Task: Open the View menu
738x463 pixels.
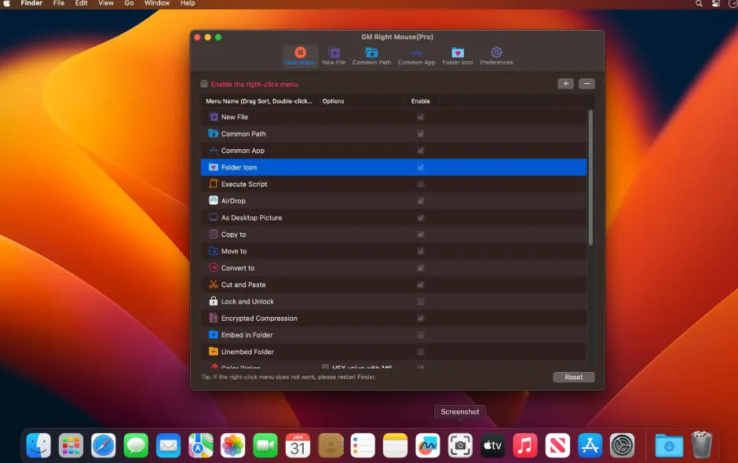Action: click(x=106, y=3)
